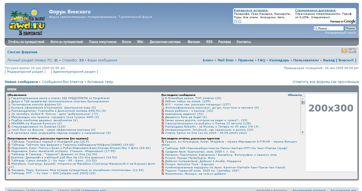Open report 'Россия: Автостоп Тула - Барнаул'
Screen dimensions: 362x191
pyautogui.click(x=189, y=164)
